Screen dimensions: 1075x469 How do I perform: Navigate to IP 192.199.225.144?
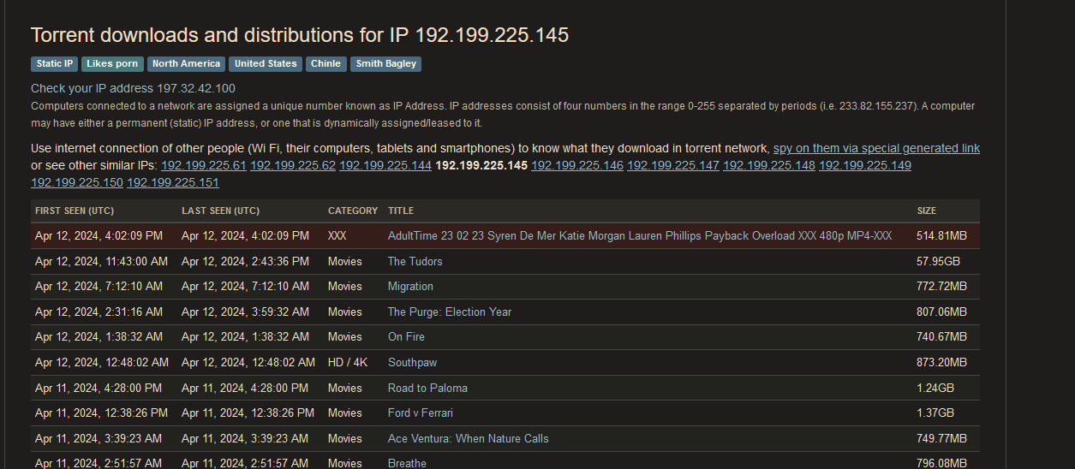[x=385, y=166]
